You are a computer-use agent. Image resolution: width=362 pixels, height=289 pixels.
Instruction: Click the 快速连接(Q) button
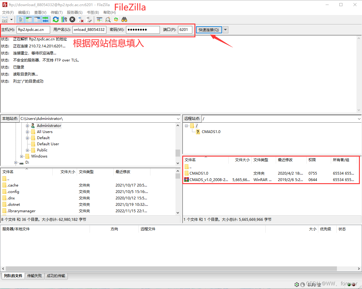point(209,30)
